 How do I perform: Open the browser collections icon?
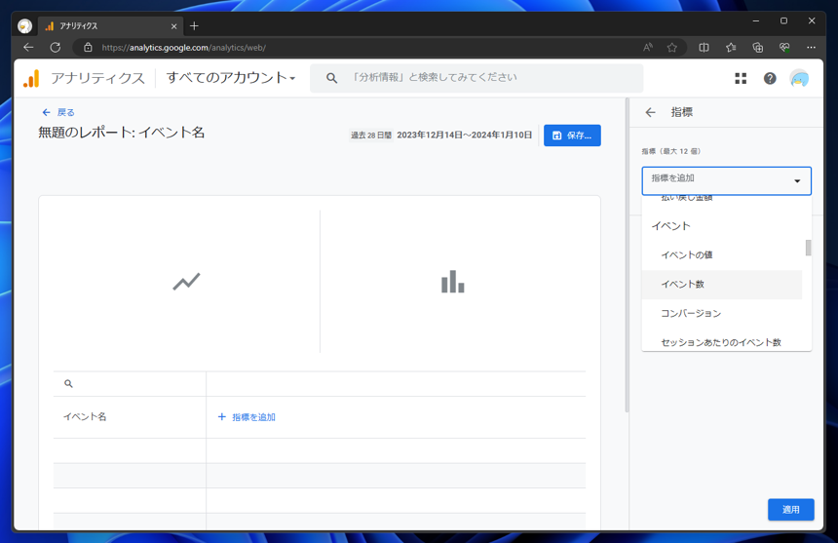pos(757,48)
